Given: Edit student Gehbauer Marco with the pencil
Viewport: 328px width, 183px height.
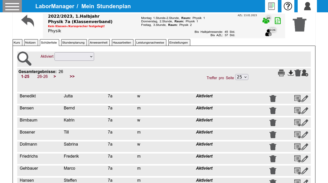Looking at the screenshot, I should 305,171.
